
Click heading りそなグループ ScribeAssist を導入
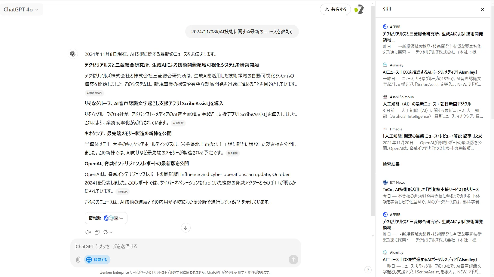pos(154,103)
